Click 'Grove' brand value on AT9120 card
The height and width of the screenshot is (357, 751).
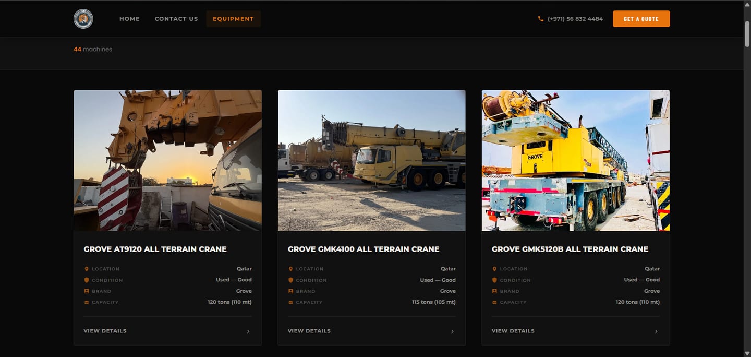[244, 291]
